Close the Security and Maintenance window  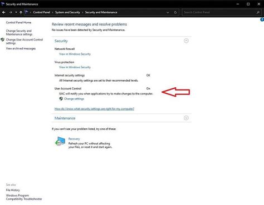click(259, 4)
